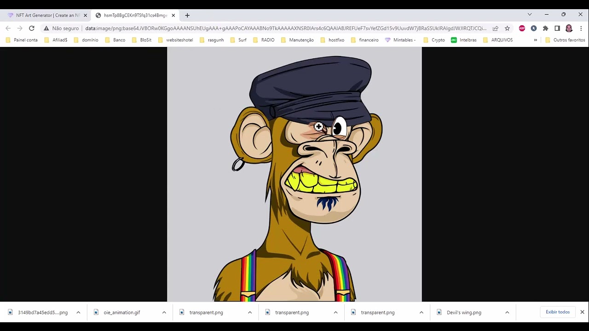Click the share page icon
This screenshot has height=331, width=589.
(x=496, y=28)
